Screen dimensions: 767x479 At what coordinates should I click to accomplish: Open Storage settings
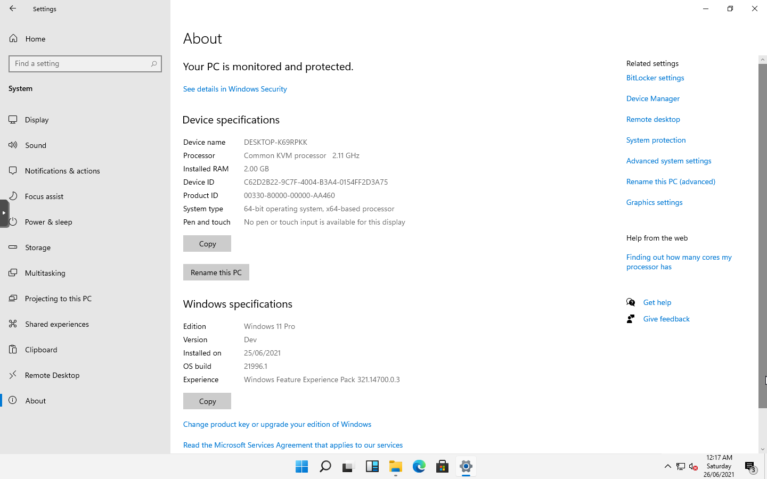coord(85,247)
